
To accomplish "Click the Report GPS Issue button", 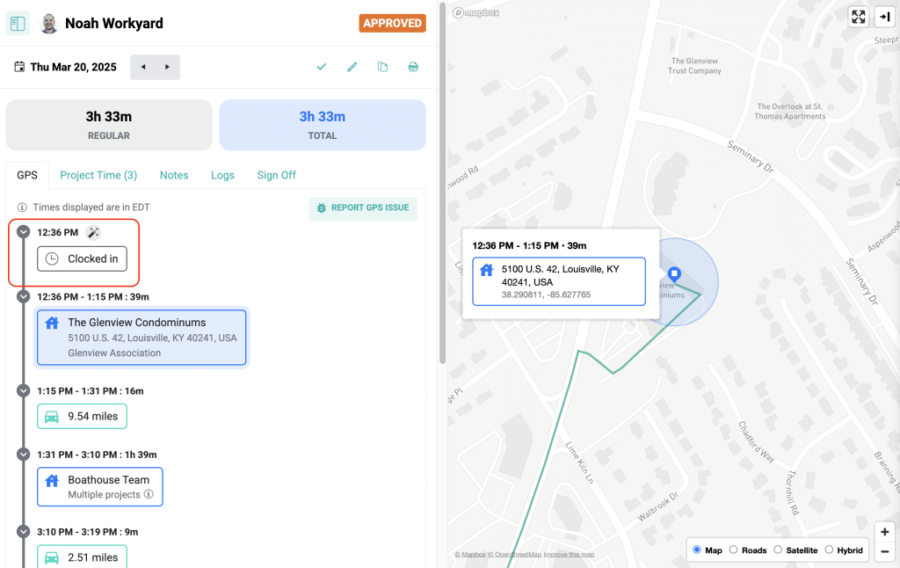I will 363,208.
